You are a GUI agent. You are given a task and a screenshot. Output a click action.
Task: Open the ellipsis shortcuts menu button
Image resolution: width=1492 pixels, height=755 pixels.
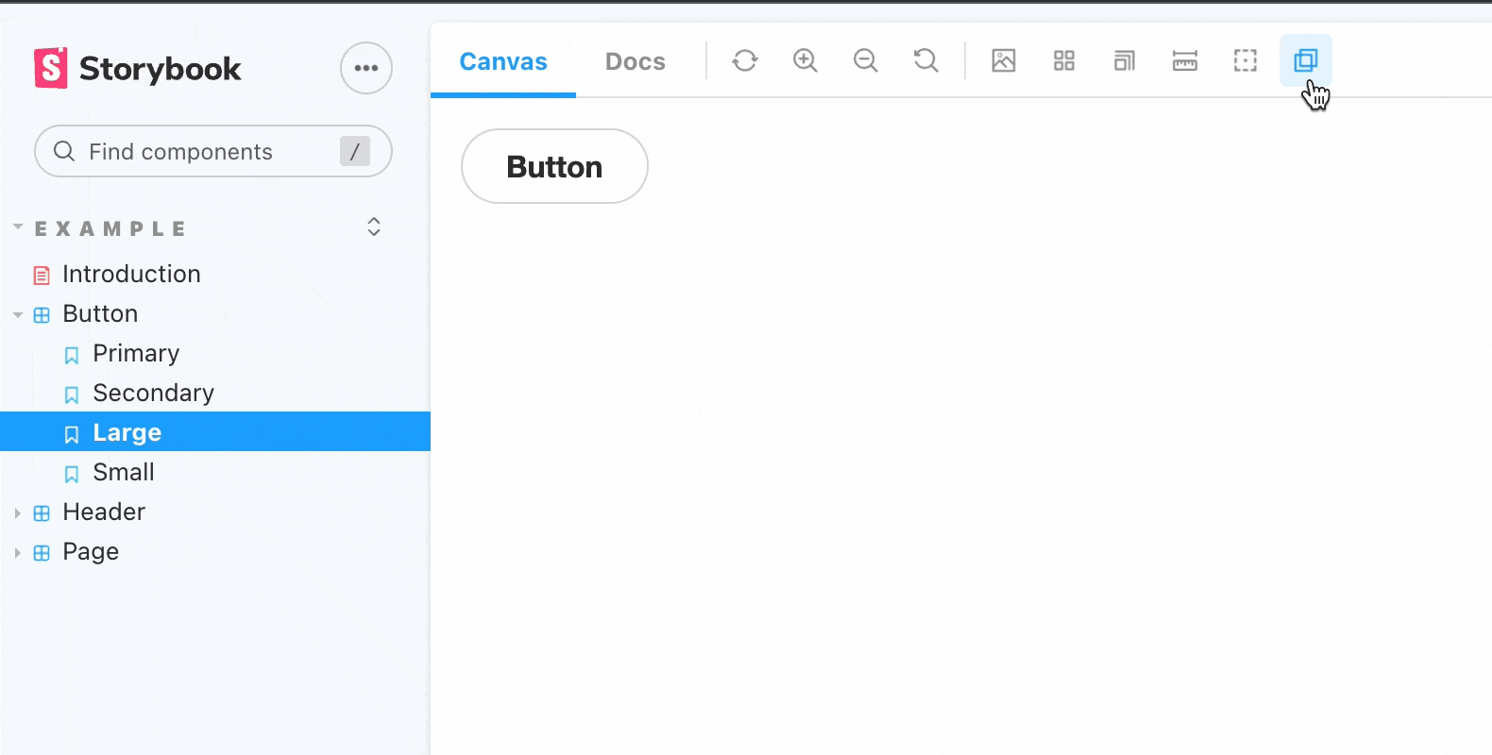click(366, 68)
